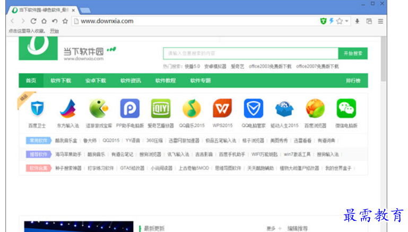
Task: Close the 当下软件园 browser tab
Action: tap(73, 10)
